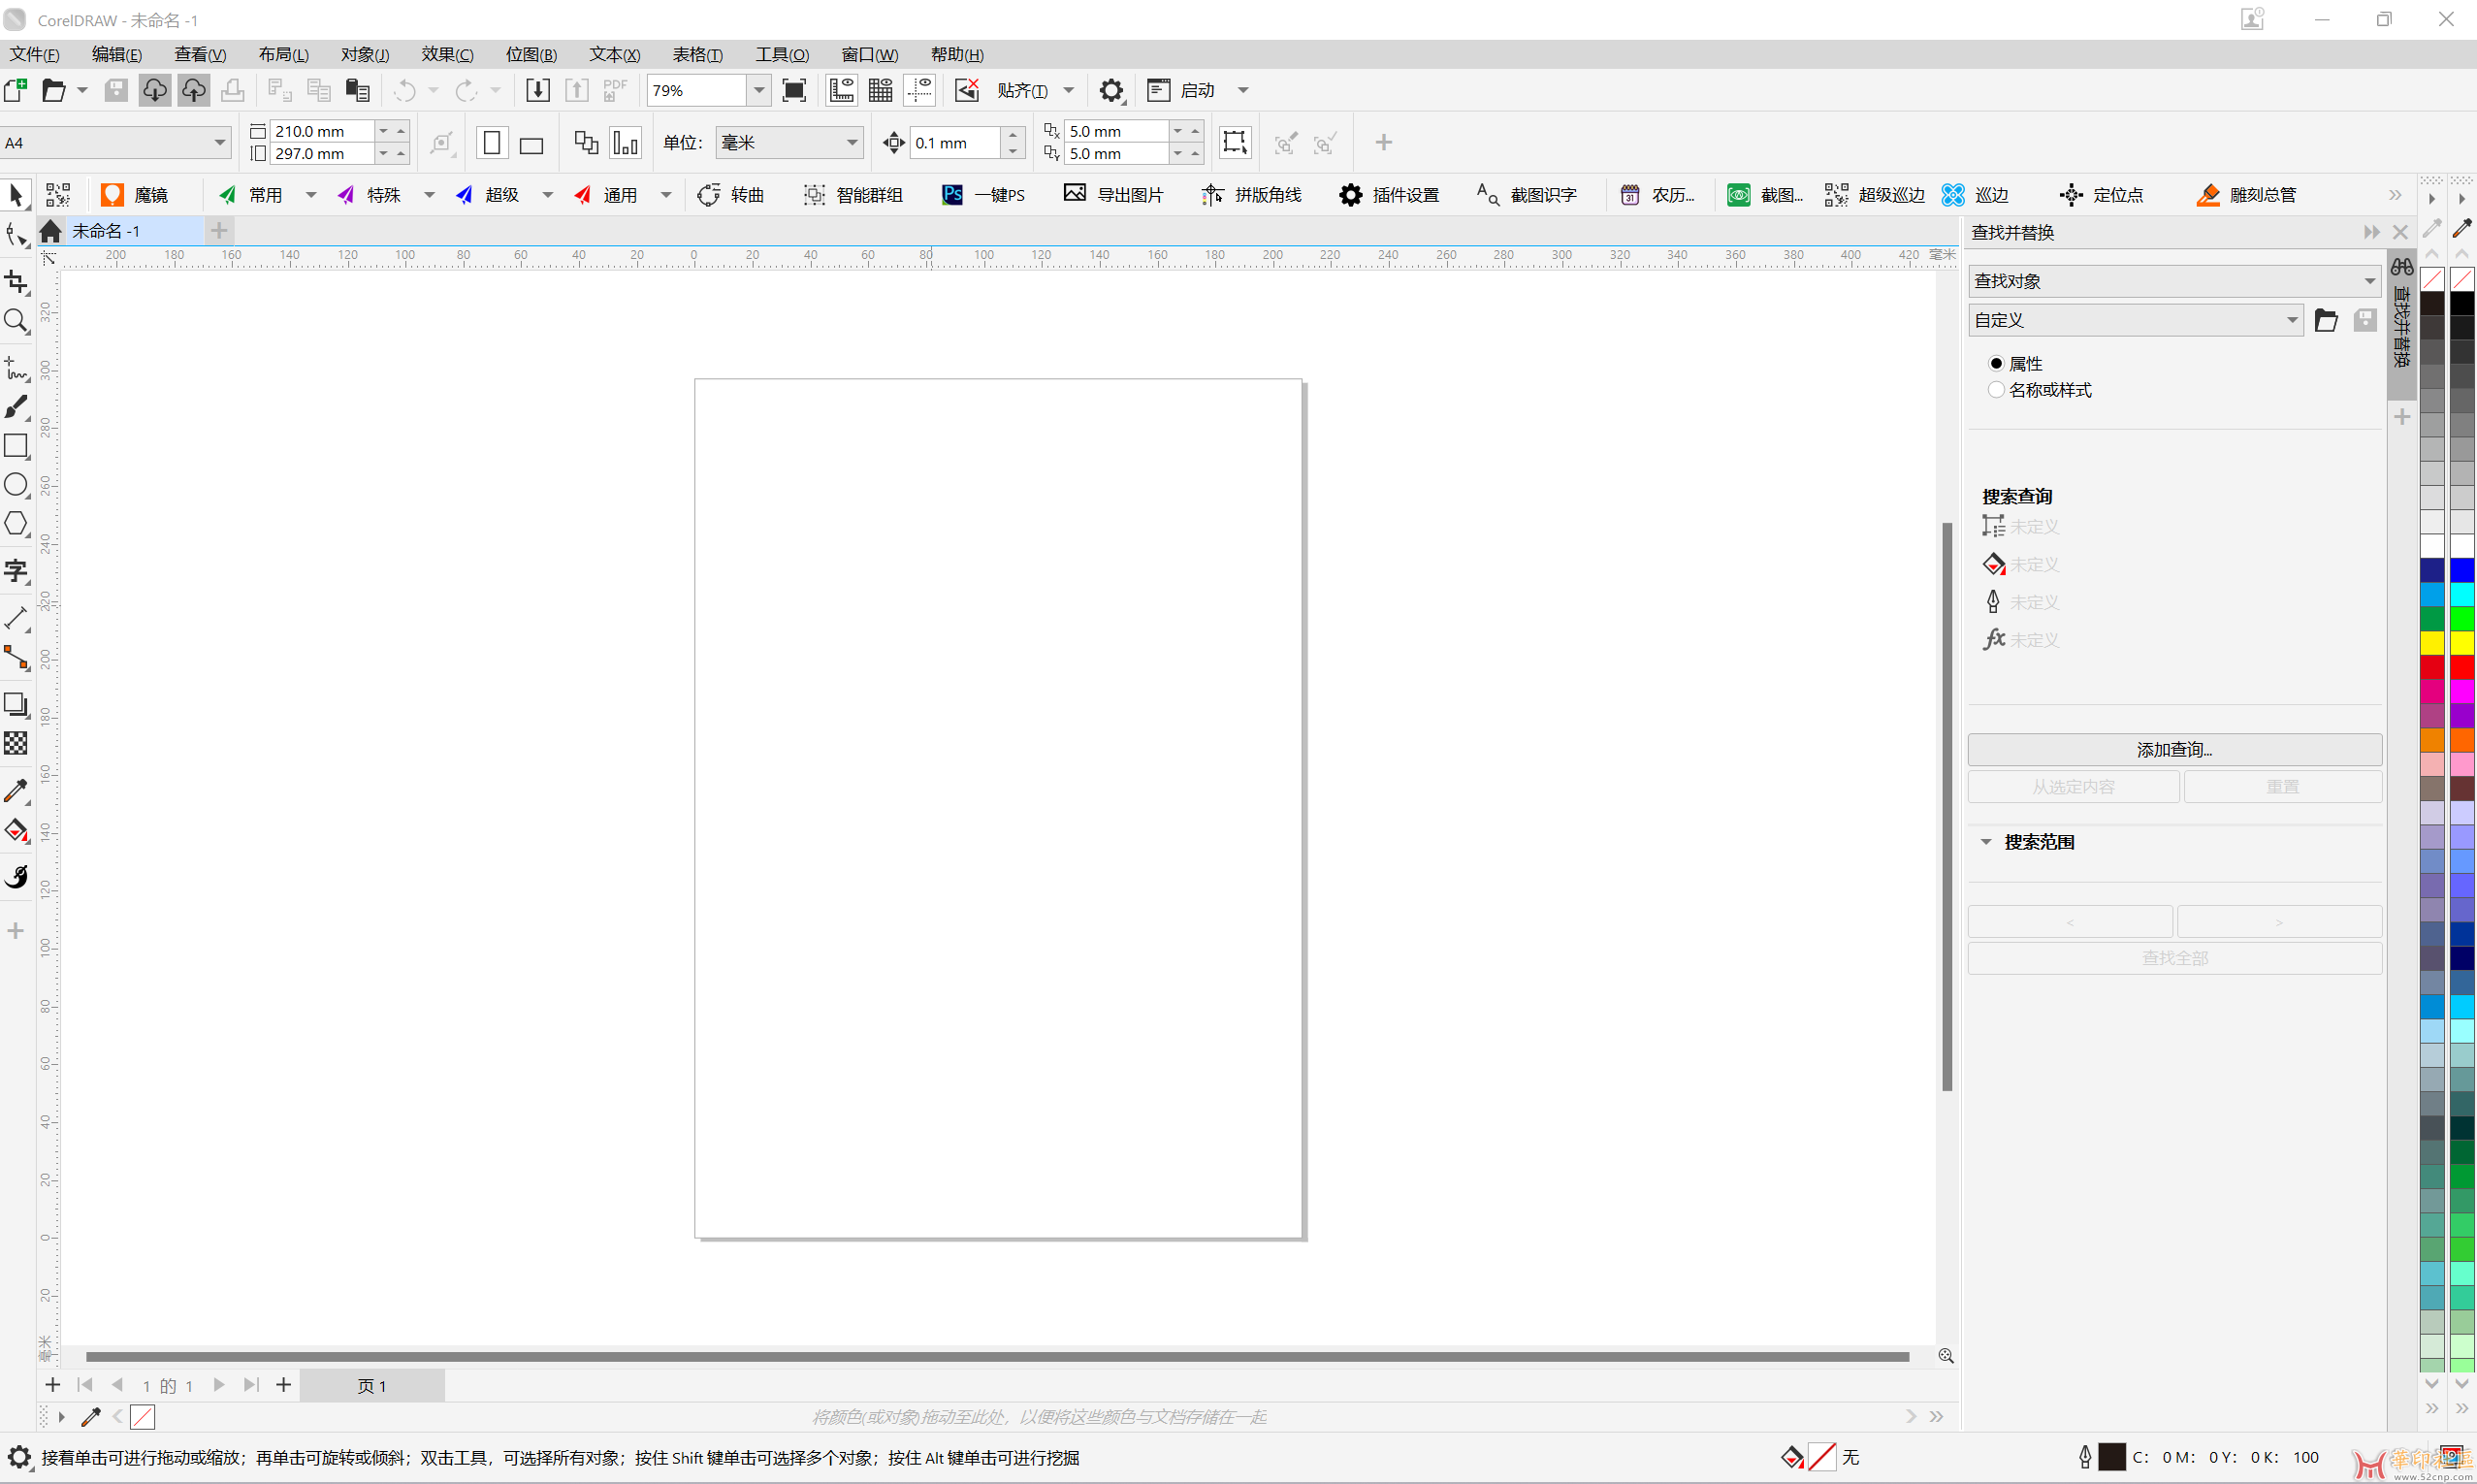
Task: Toggle show grid button
Action: [881, 90]
